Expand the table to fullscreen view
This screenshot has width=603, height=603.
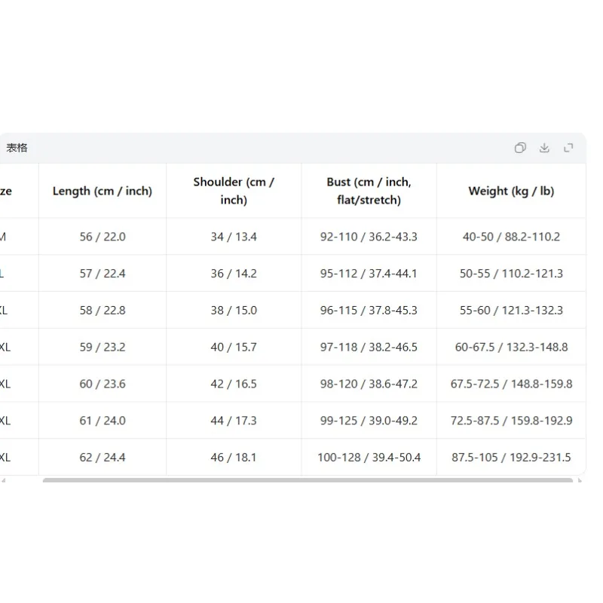pyautogui.click(x=568, y=148)
